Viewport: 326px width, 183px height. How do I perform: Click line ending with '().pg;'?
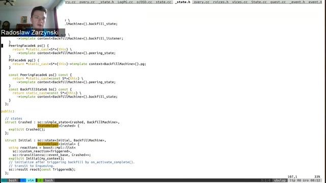pos(79,64)
